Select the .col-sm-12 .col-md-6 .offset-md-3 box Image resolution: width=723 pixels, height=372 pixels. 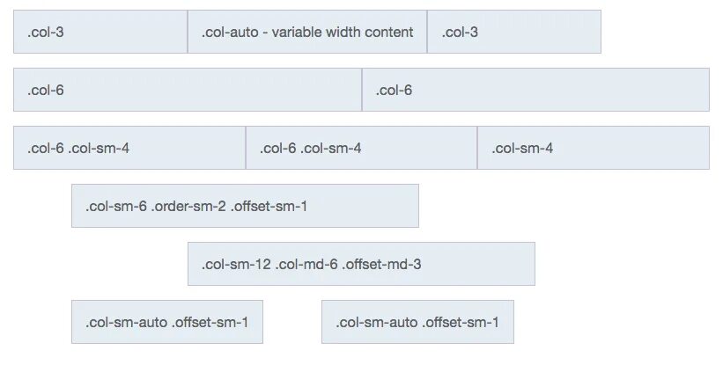361,264
